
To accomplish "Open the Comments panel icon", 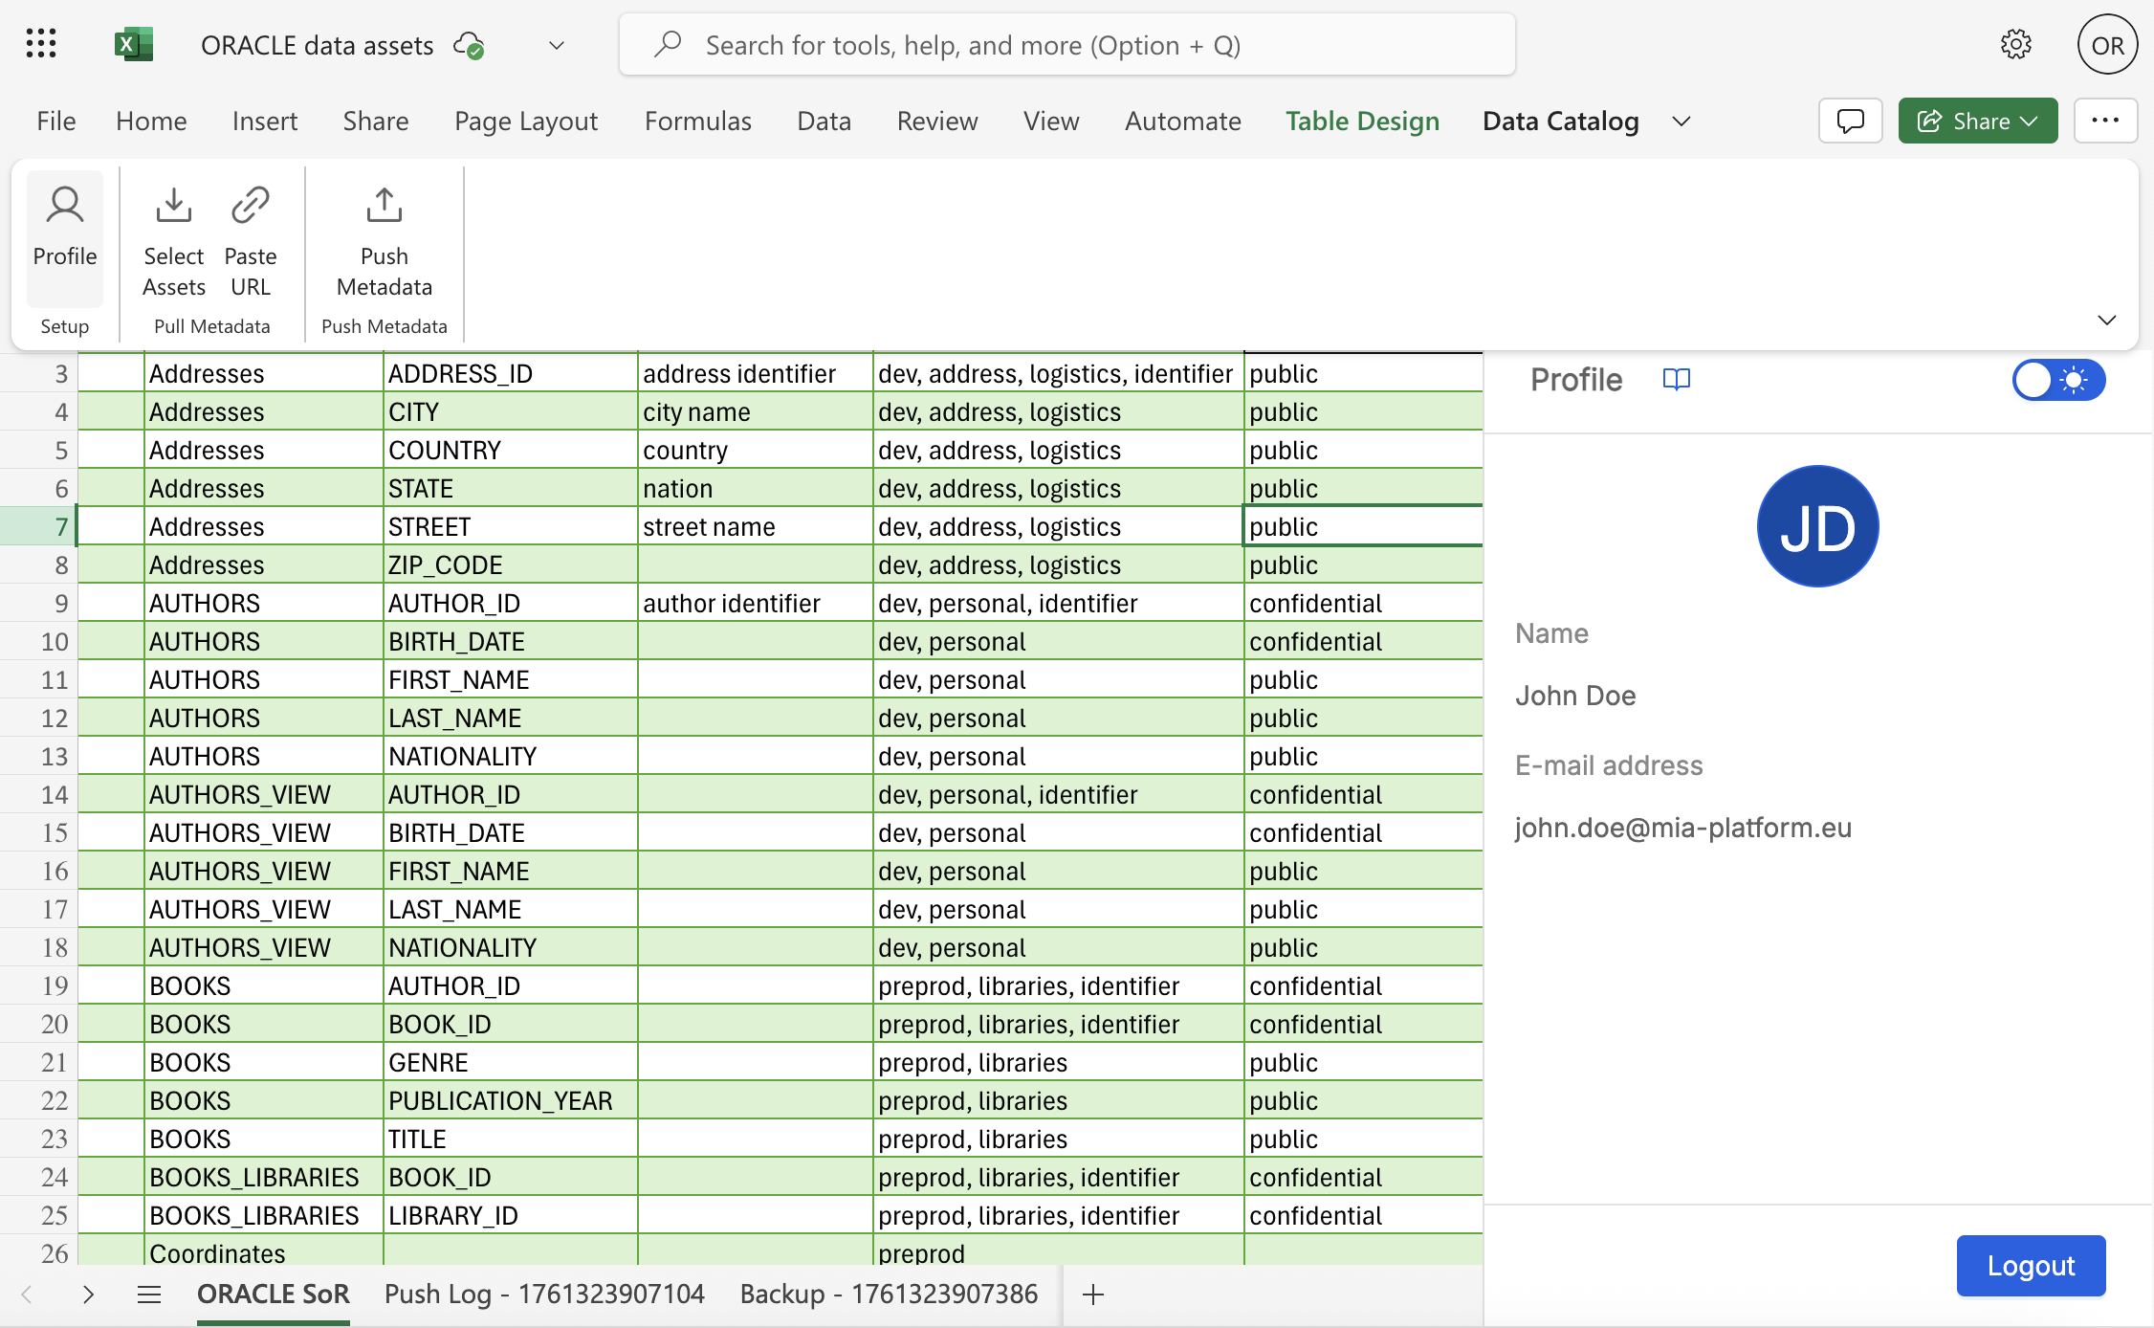I will click(1849, 121).
